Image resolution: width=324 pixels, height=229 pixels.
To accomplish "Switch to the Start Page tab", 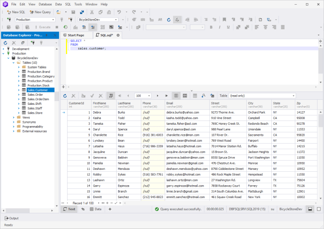I will (x=76, y=35).
